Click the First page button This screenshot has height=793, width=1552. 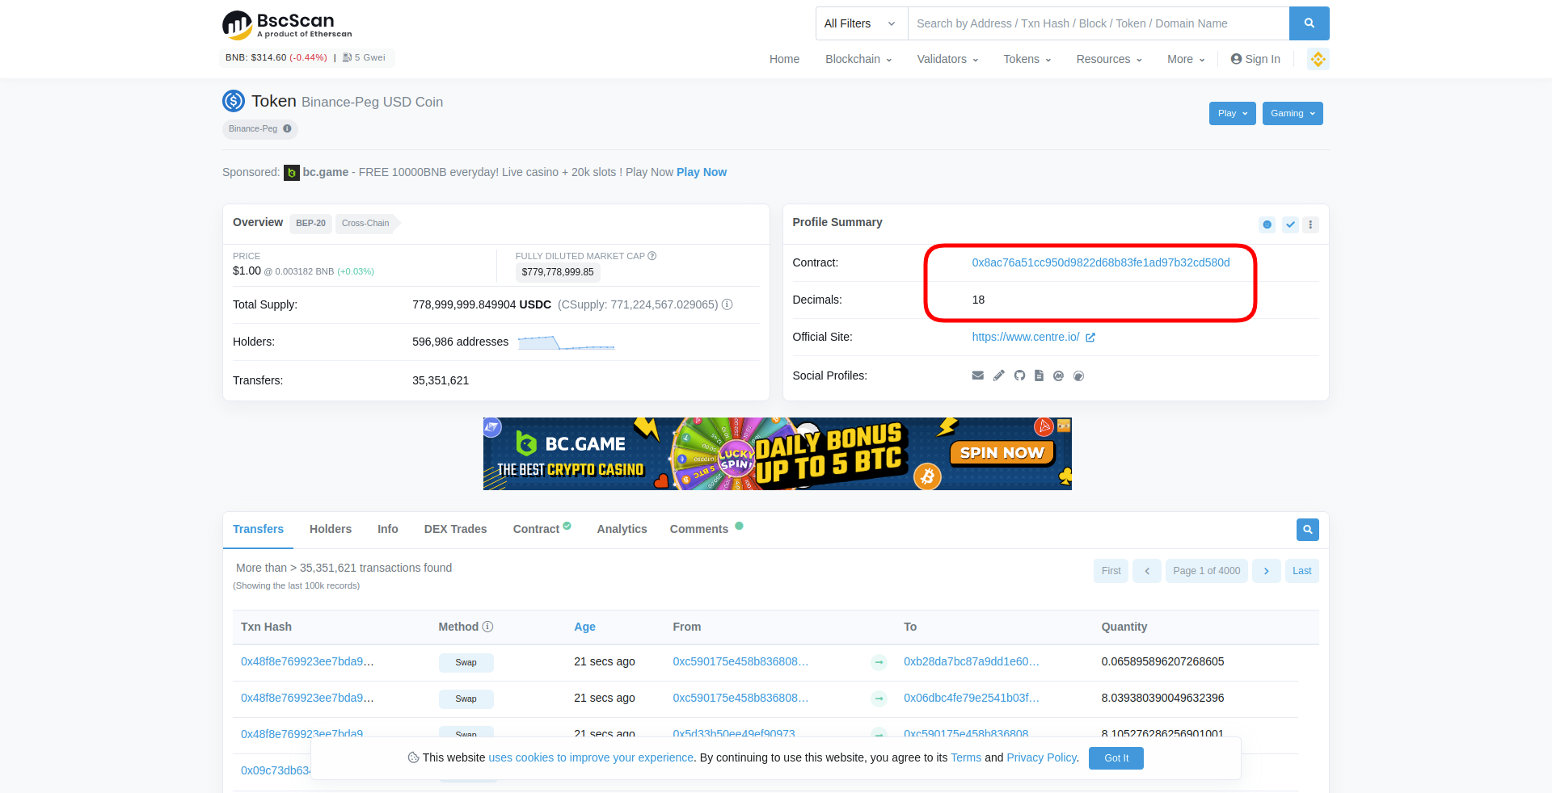click(1111, 571)
